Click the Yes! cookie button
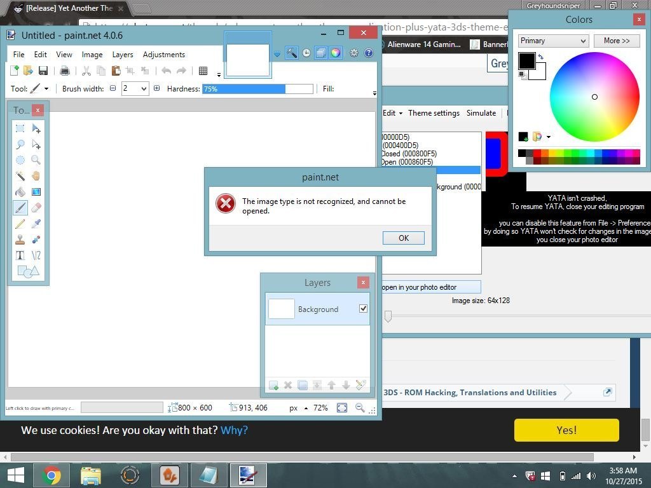 [x=566, y=430]
